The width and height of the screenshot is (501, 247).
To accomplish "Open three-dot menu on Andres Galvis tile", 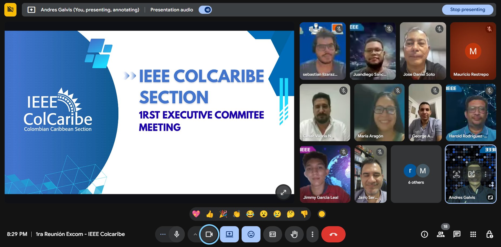I will (x=486, y=174).
